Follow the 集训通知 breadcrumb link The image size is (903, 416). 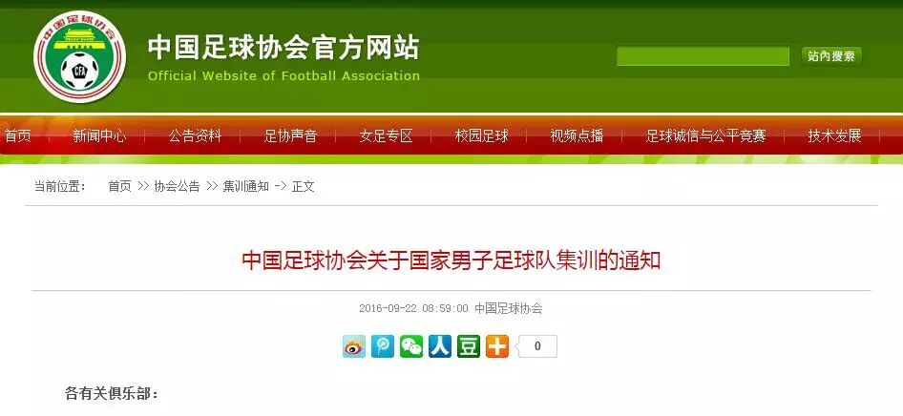246,186
